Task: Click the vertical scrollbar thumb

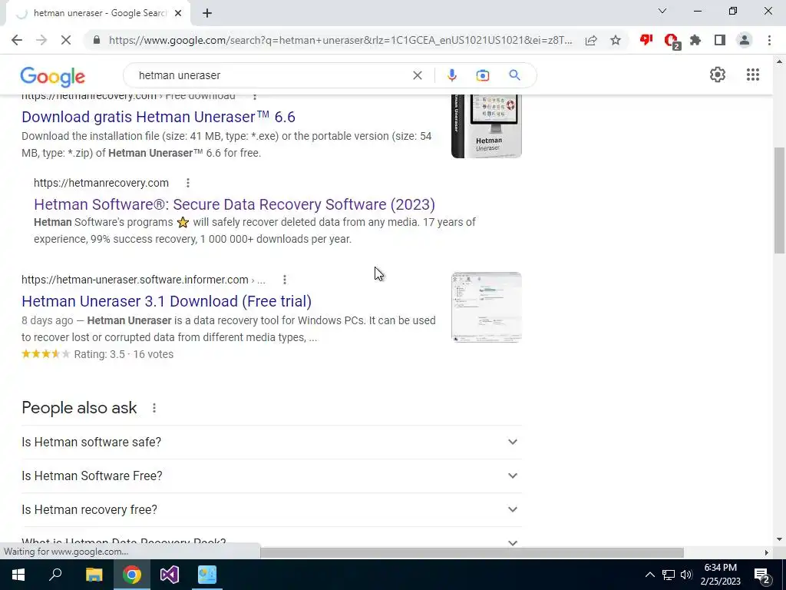Action: 779,201
